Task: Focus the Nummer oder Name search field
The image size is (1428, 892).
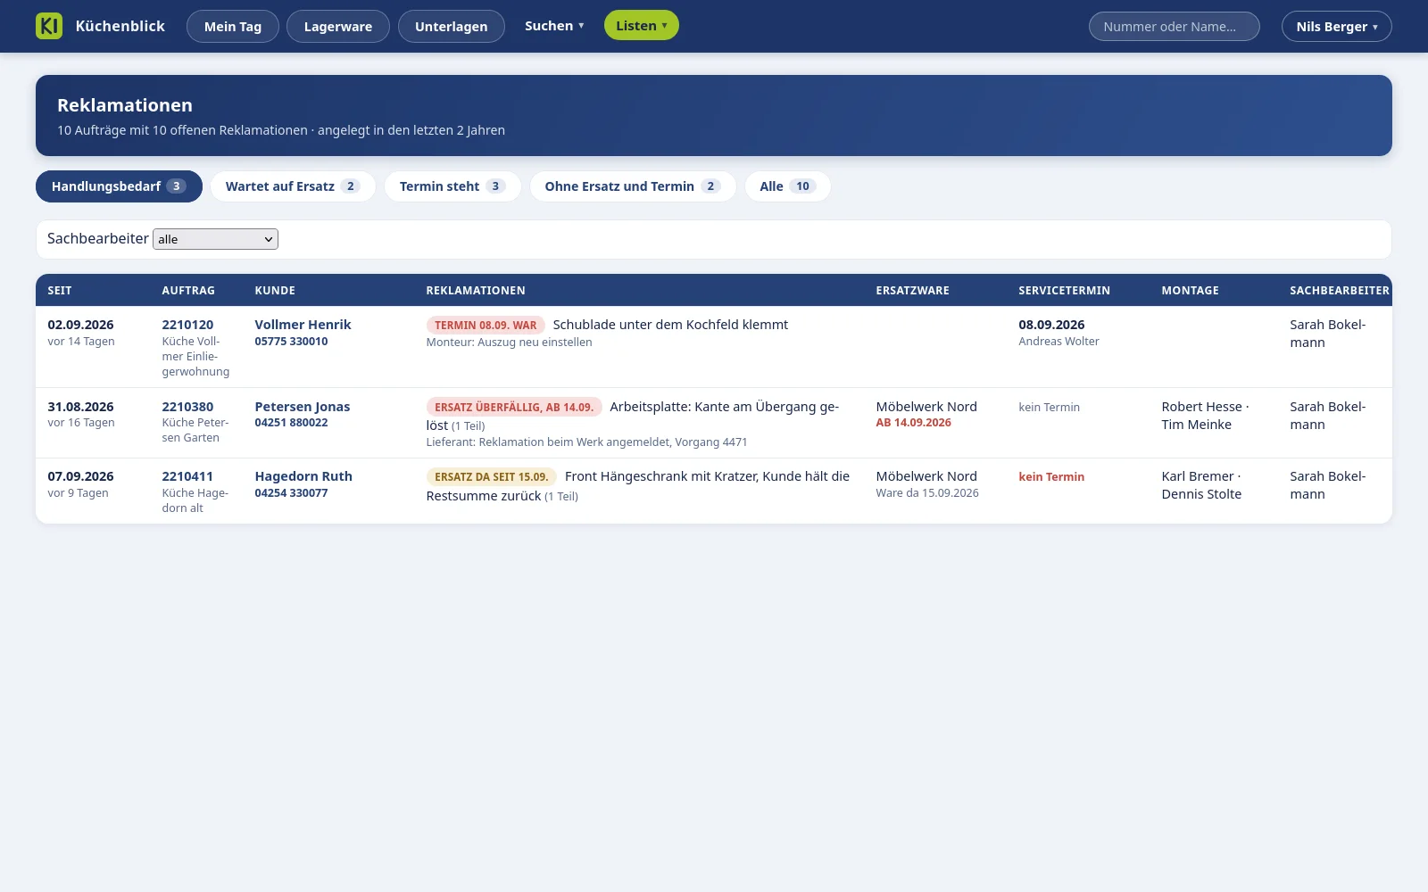Action: click(1175, 26)
